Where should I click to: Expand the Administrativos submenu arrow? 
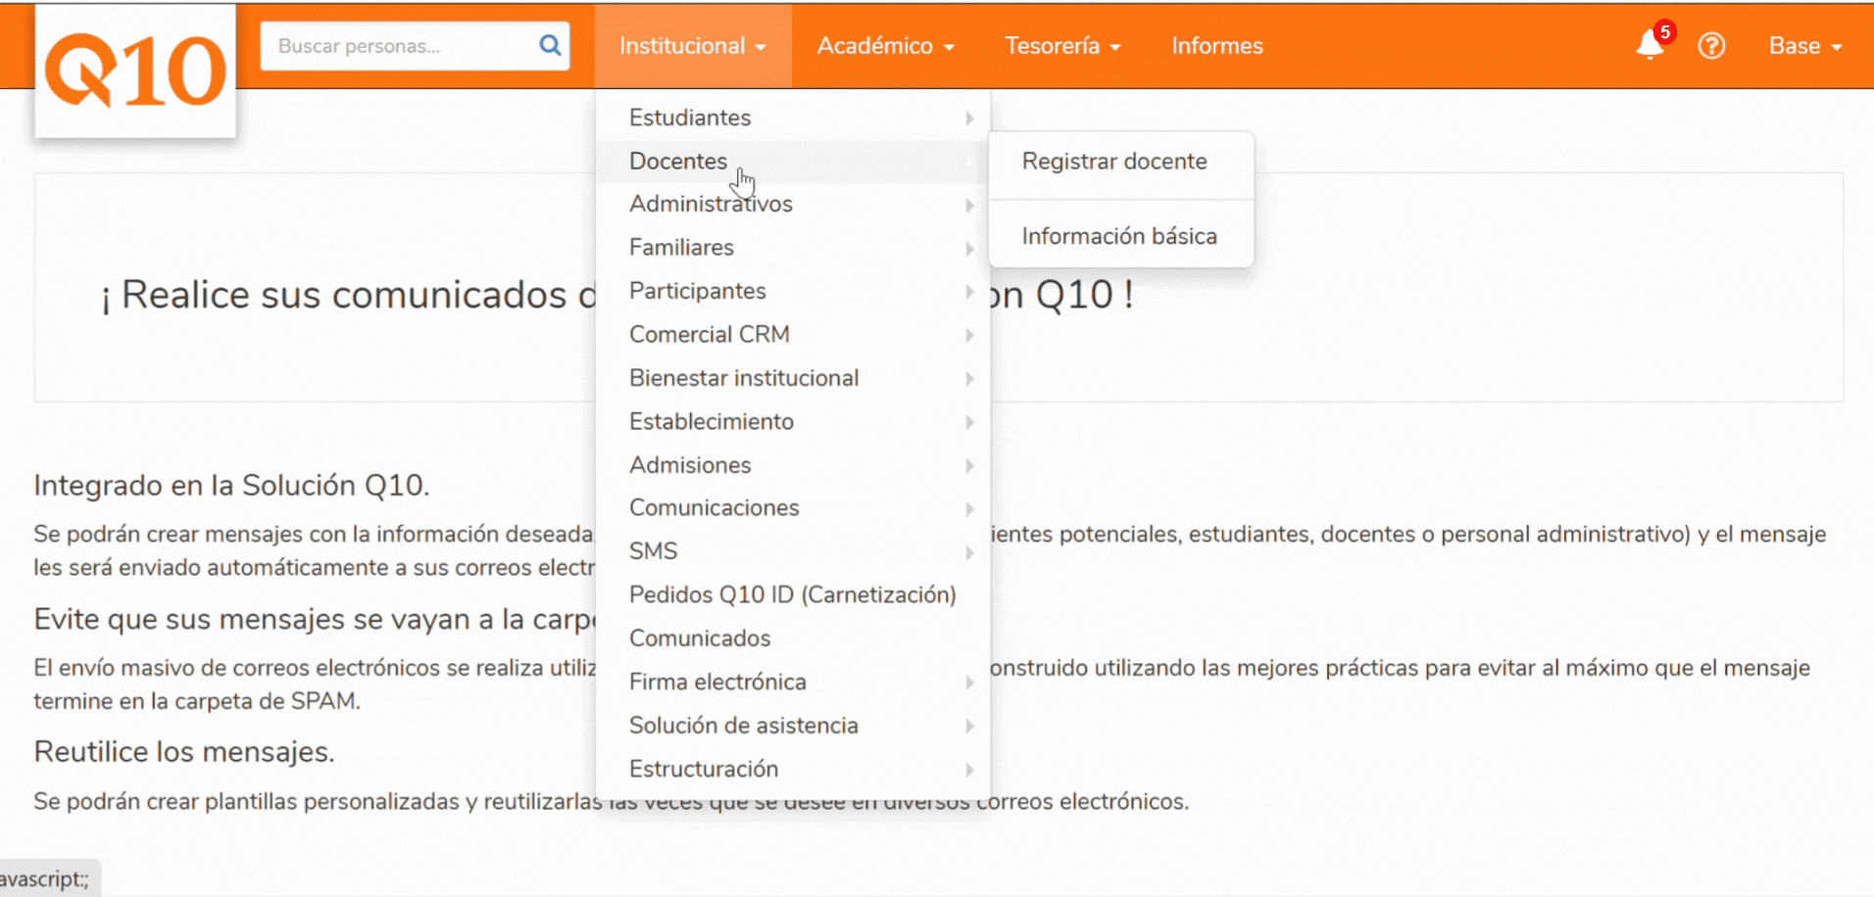(969, 206)
